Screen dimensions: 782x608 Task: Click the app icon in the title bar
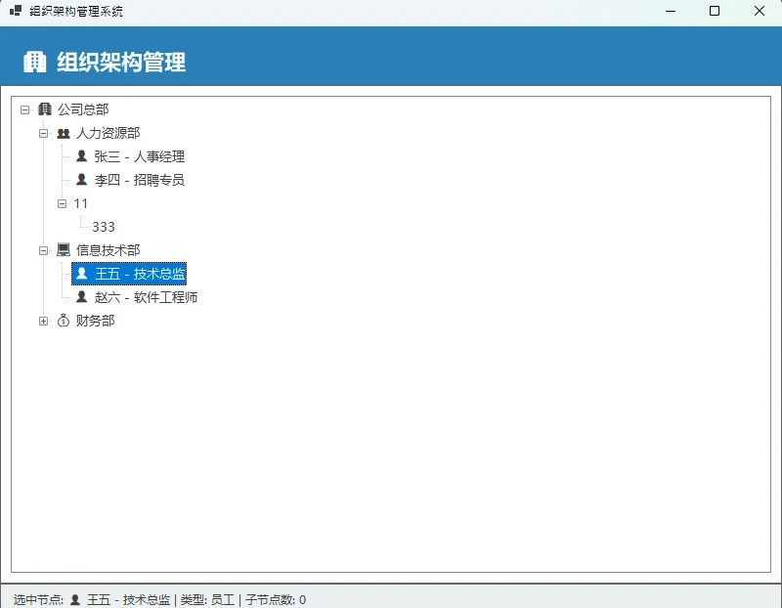16,12
